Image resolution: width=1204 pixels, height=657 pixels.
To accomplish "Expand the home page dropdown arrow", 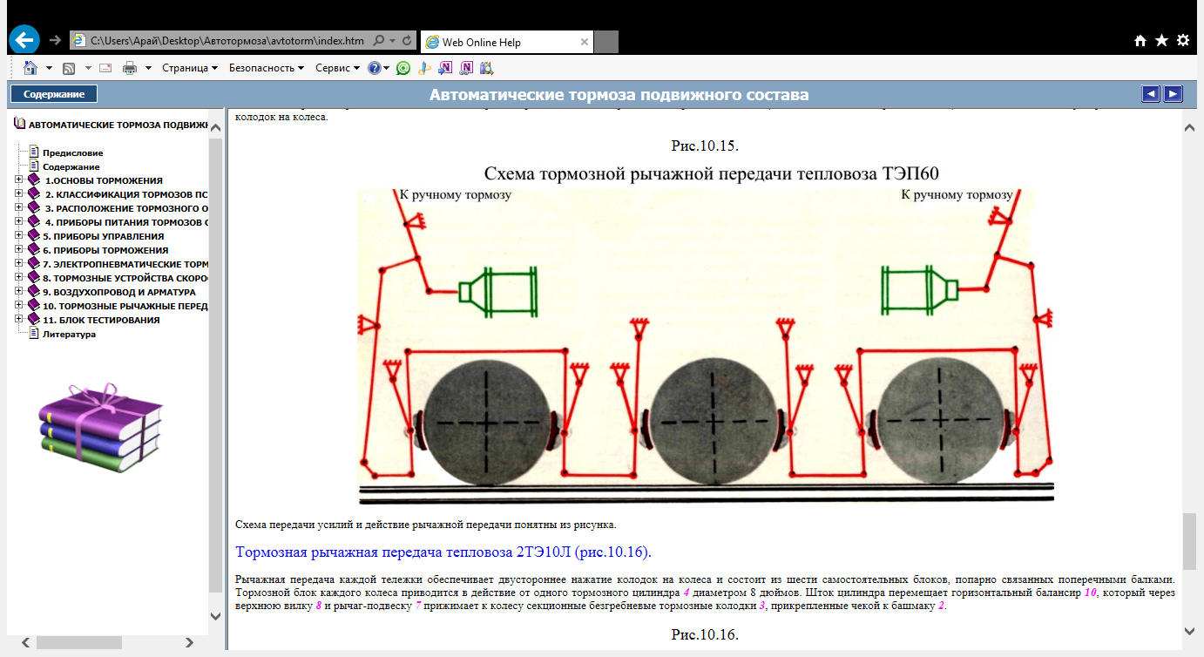I will [x=49, y=68].
